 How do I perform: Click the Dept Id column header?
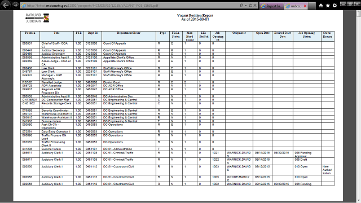[x=93, y=36]
